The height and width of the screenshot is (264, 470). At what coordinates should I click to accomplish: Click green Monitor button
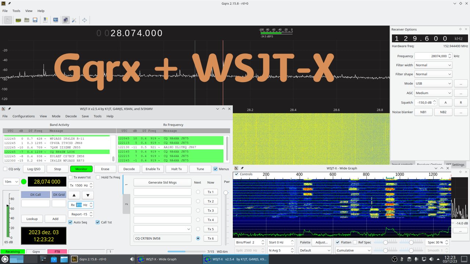81,169
